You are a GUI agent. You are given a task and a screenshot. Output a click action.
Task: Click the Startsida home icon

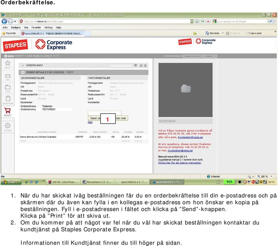click(x=207, y=33)
